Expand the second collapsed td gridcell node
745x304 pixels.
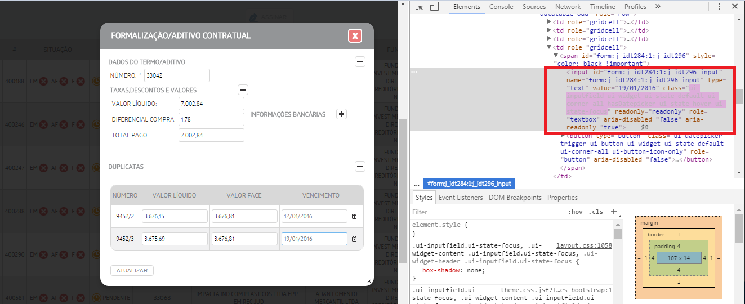tap(550, 30)
